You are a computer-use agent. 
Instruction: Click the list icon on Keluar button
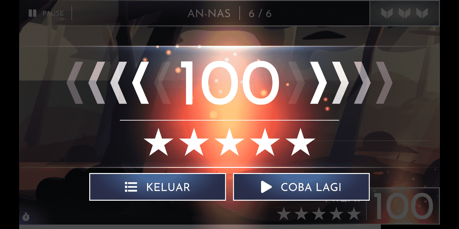click(131, 187)
